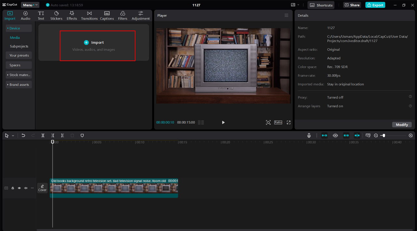
Task: Click the horizontal timeline scrollbar
Action: 225,230
